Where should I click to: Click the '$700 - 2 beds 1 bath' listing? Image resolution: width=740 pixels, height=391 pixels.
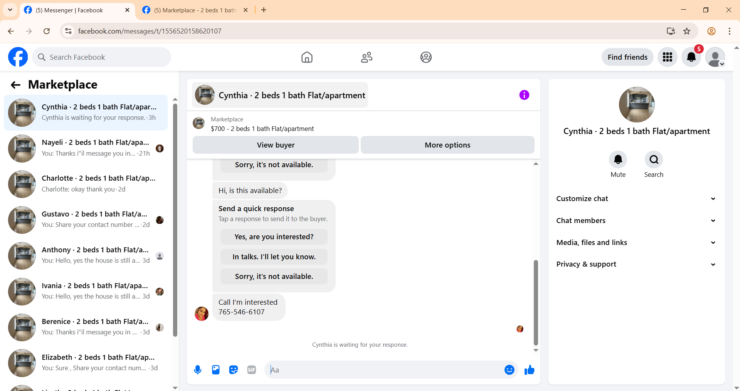coord(262,129)
